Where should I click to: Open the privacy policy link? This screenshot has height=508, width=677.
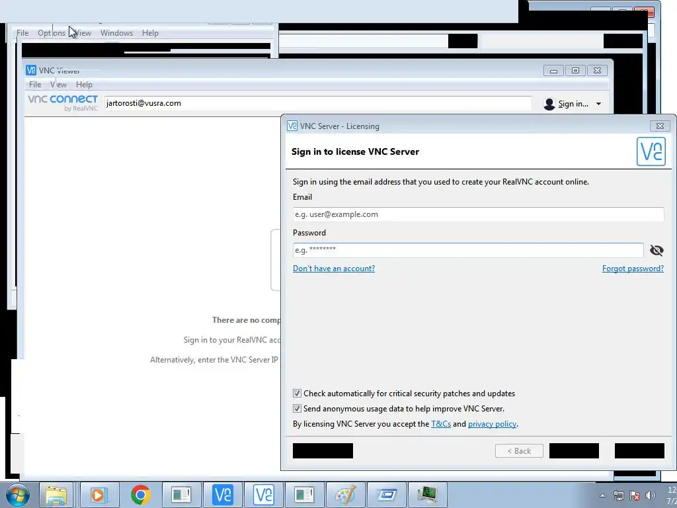492,424
